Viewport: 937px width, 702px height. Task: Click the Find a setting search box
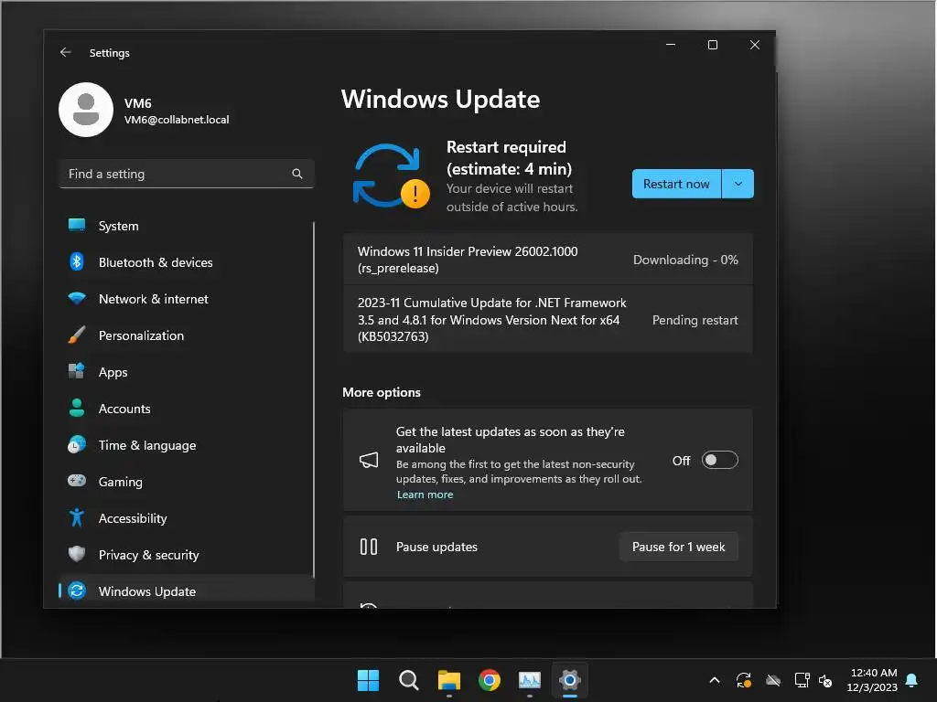pos(187,174)
